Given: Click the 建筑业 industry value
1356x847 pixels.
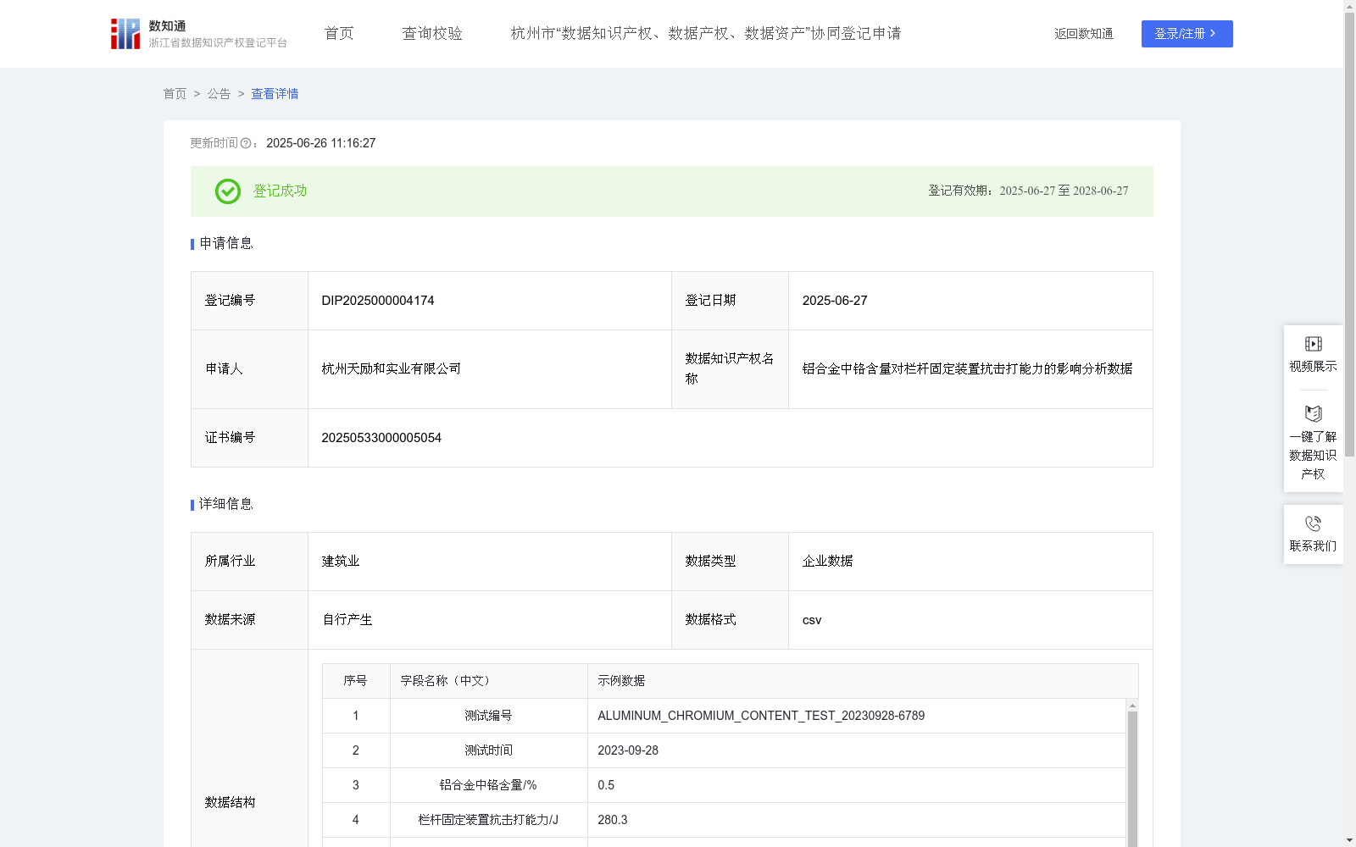Looking at the screenshot, I should (x=341, y=562).
